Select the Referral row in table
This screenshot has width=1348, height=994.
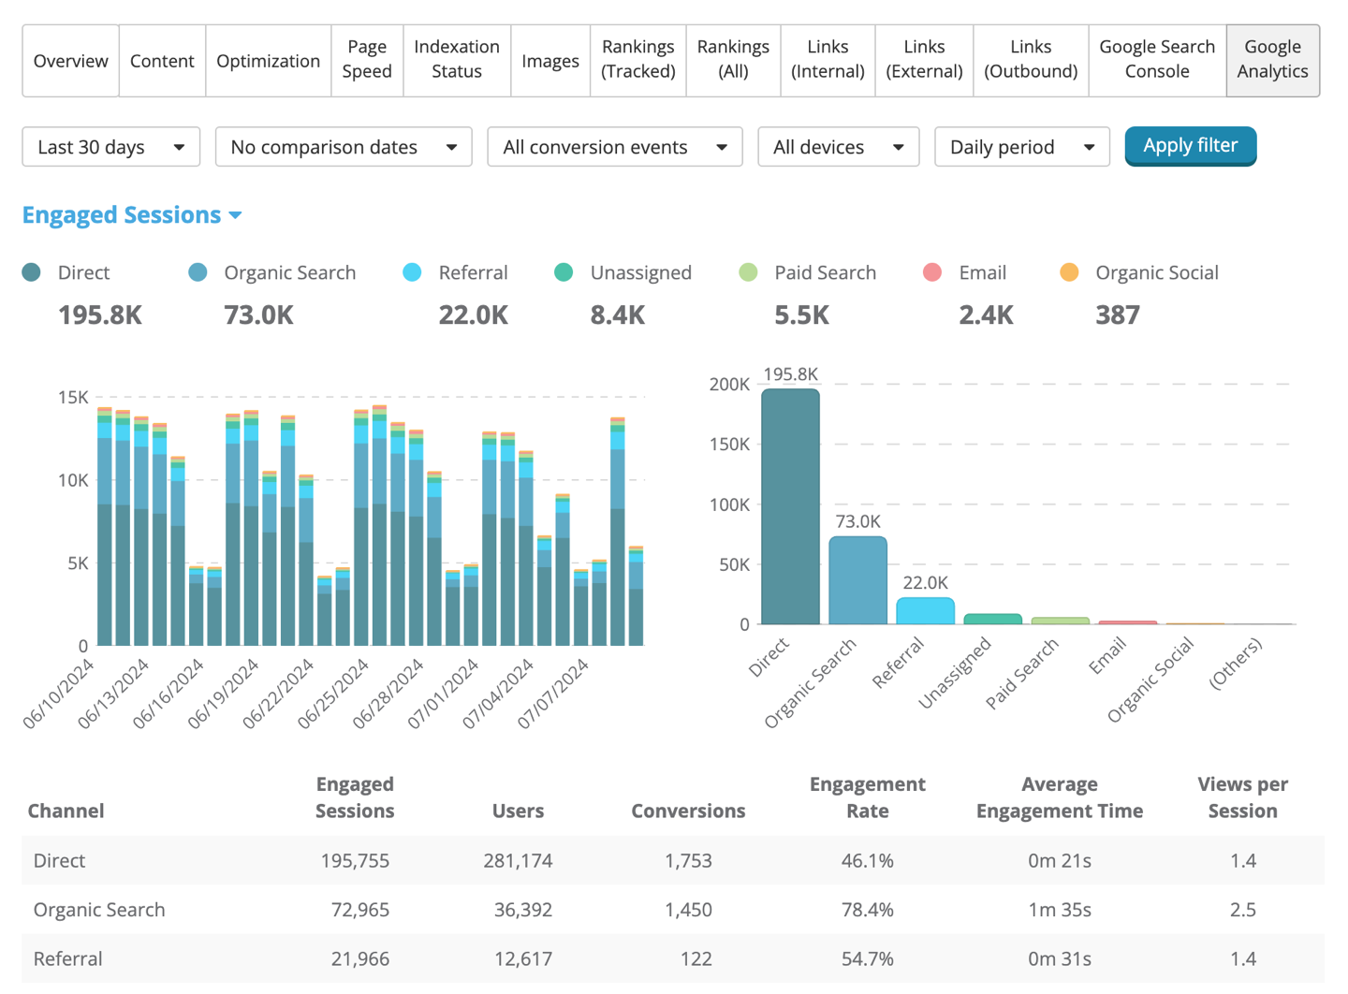[673, 958]
